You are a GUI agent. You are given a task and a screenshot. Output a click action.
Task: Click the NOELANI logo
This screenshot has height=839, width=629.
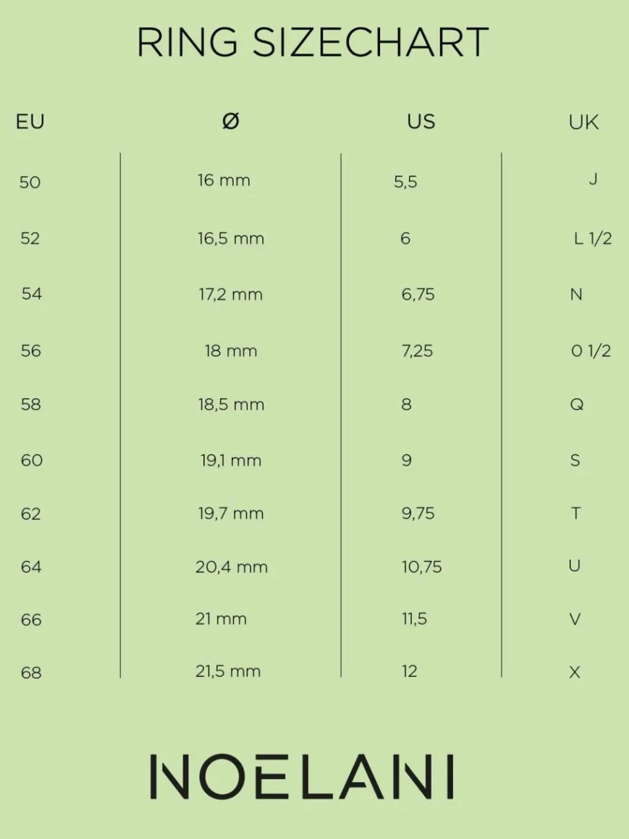tap(302, 777)
